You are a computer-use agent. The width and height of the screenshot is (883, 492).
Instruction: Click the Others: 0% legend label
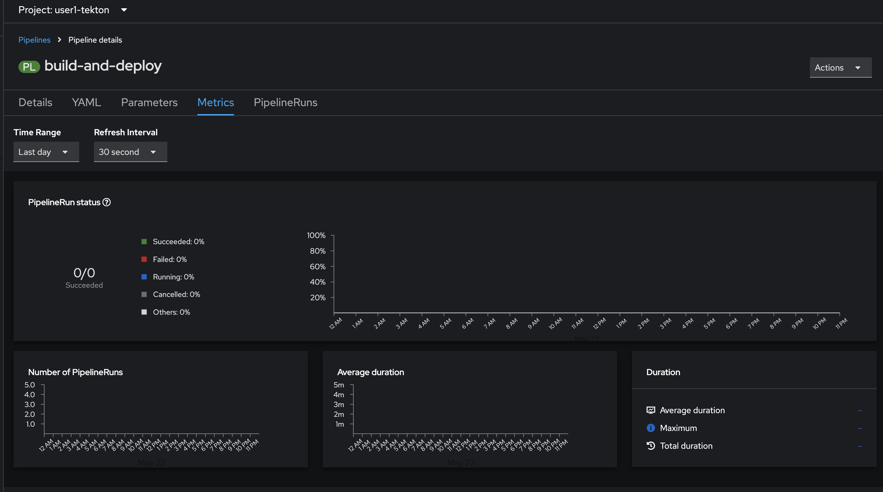pyautogui.click(x=171, y=312)
